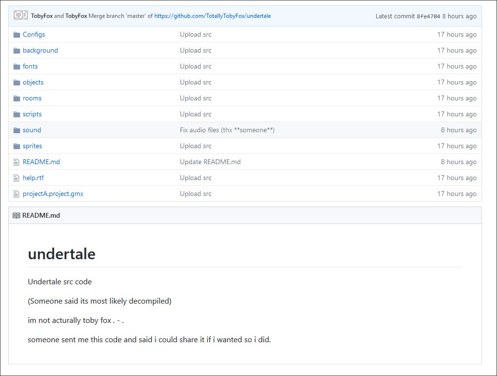Click 'Upload src' message in help.rtf row
This screenshot has height=376, width=497.
[196, 178]
